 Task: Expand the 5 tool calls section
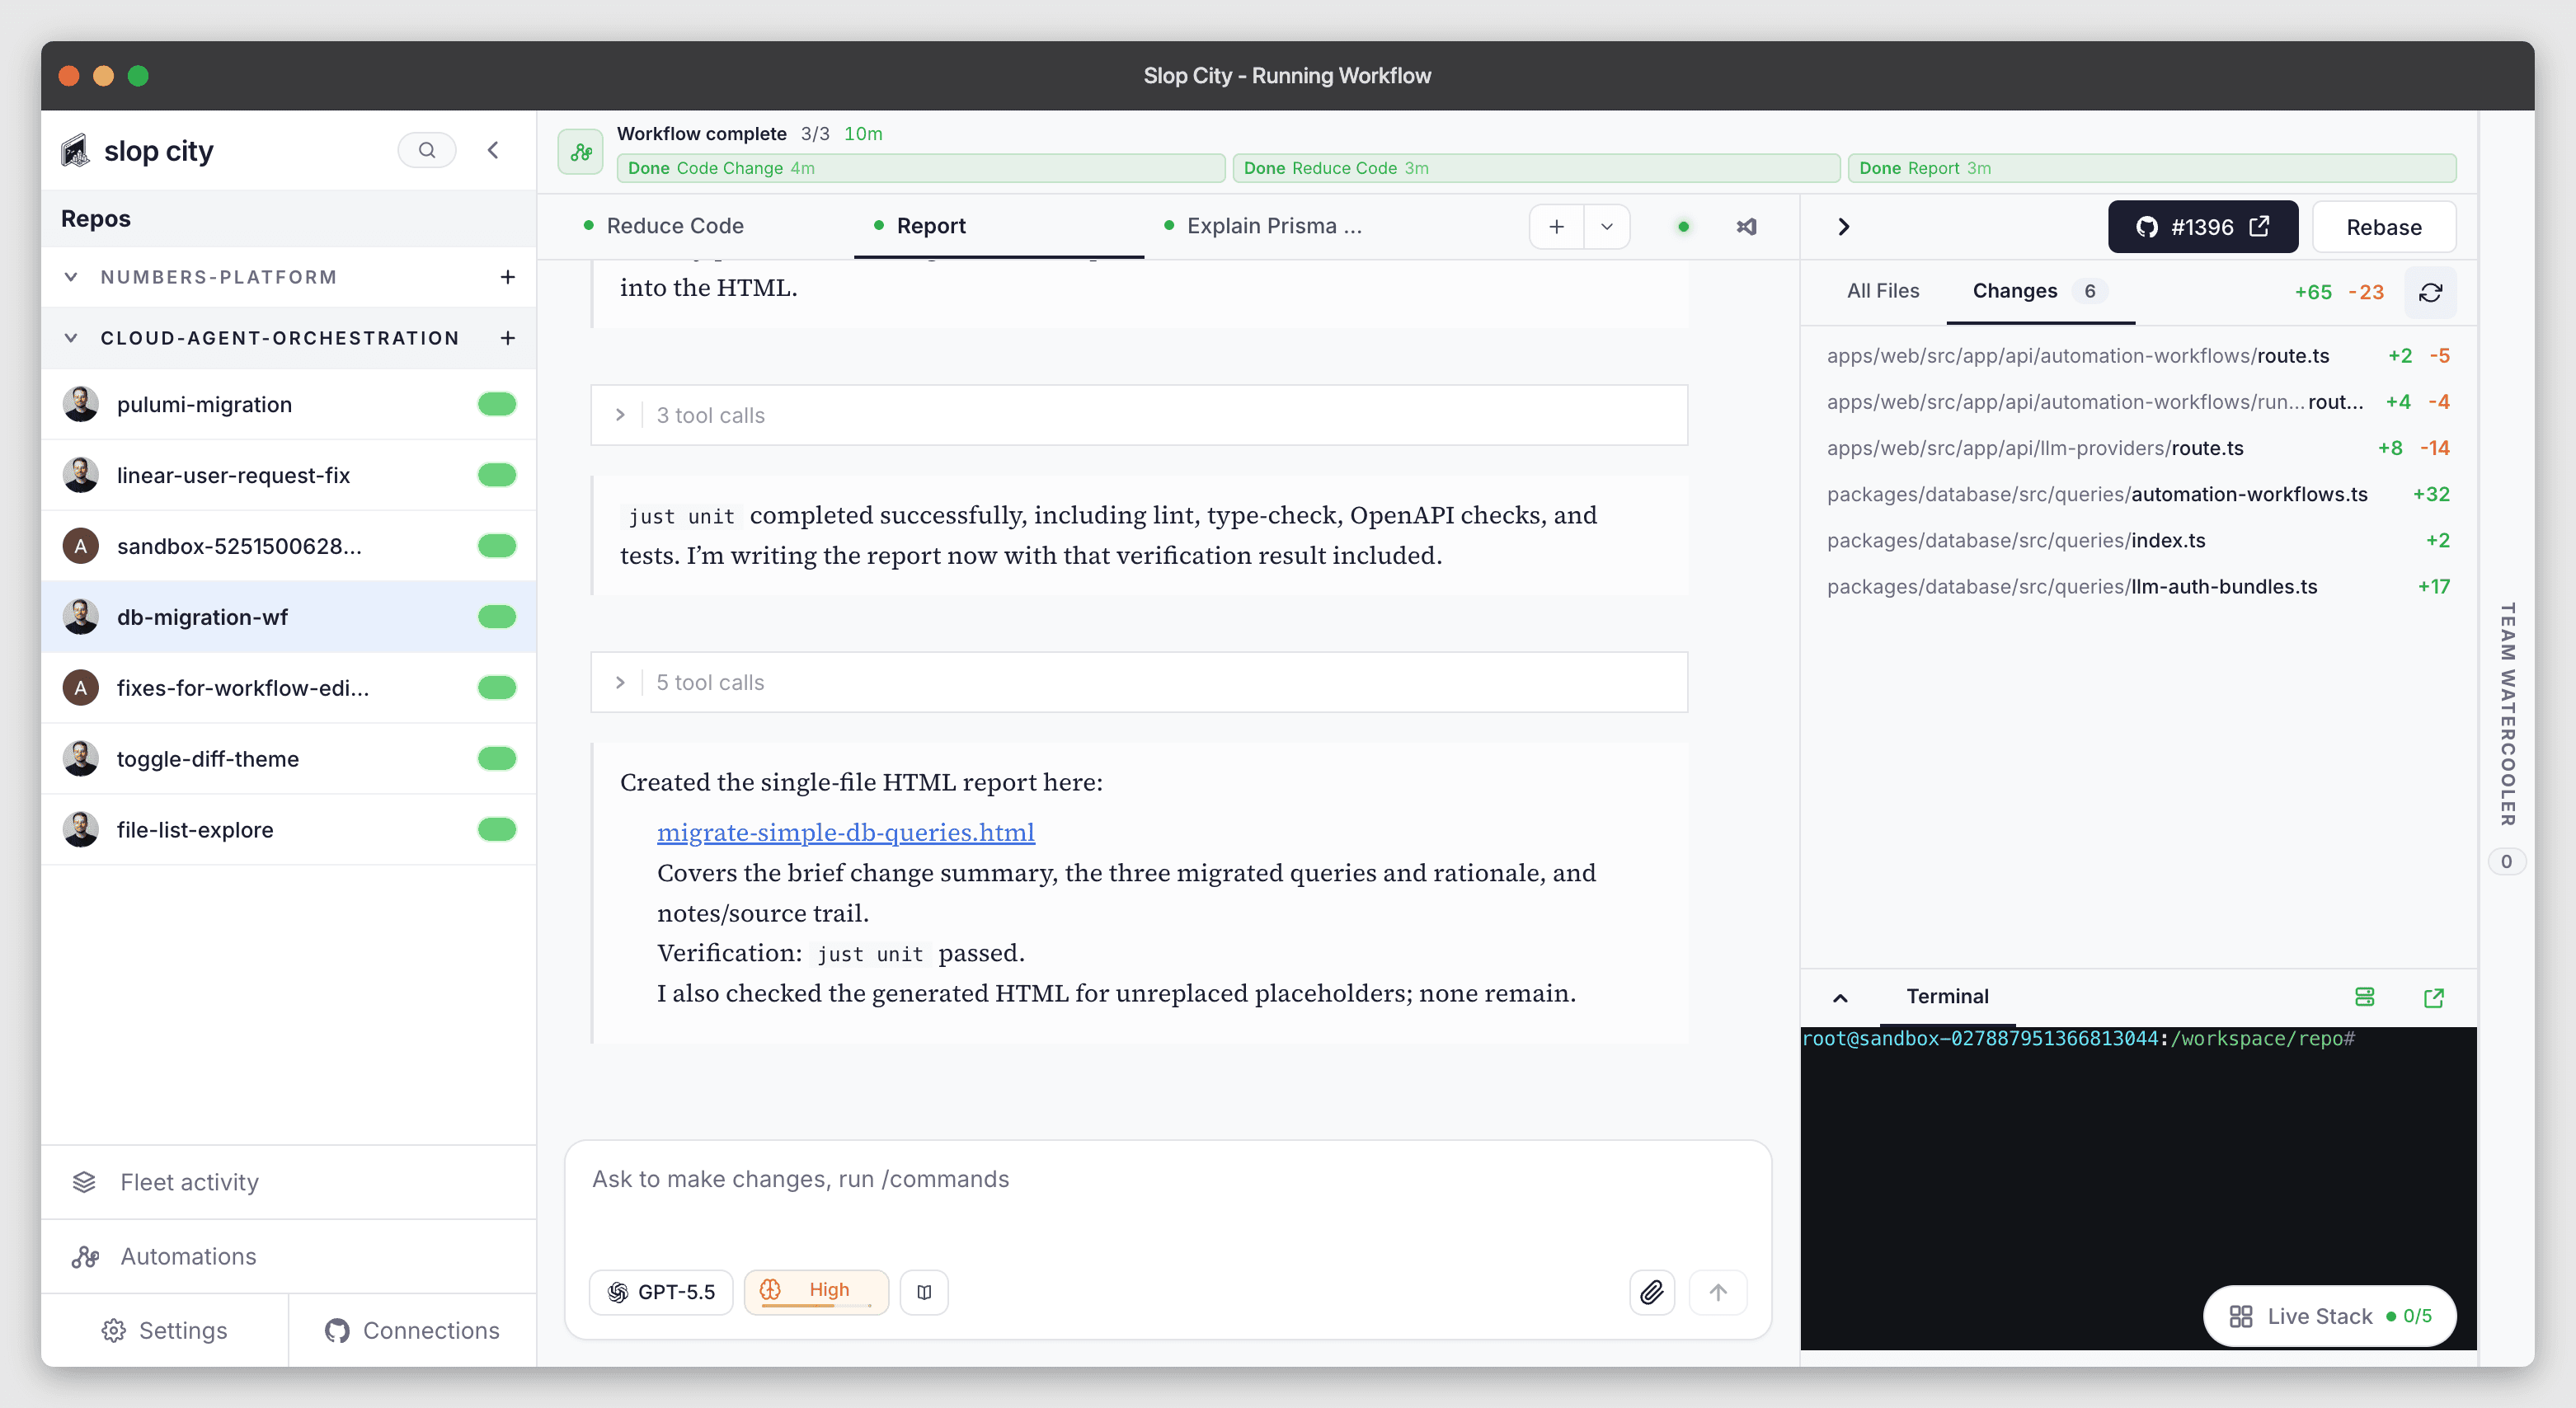[1139, 682]
